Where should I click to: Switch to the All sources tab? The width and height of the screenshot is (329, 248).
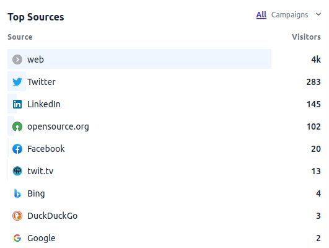point(261,15)
